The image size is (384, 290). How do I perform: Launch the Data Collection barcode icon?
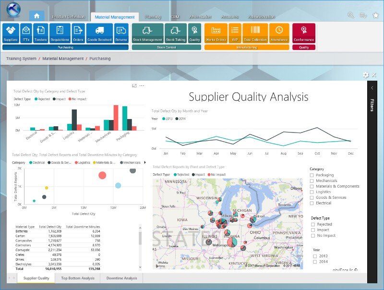pyautogui.click(x=255, y=33)
